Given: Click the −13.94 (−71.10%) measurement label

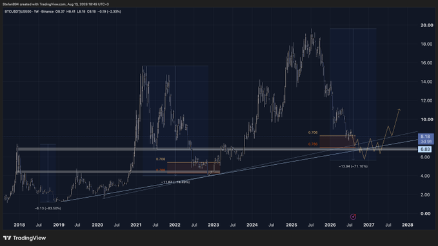Looking at the screenshot, I should 353,167.
